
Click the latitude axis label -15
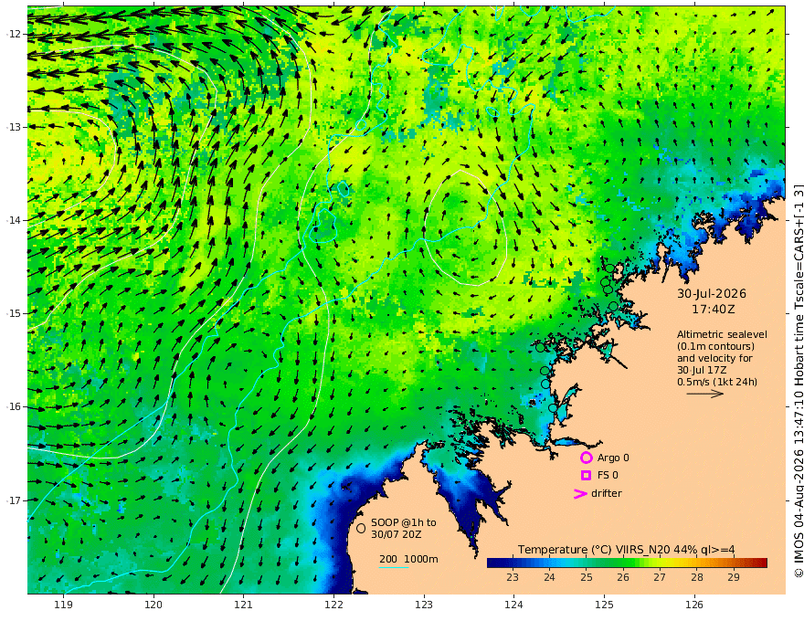[14, 313]
